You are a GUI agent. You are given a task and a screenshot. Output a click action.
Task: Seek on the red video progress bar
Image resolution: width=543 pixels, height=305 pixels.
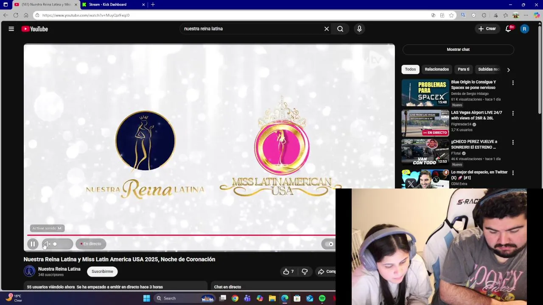181,235
